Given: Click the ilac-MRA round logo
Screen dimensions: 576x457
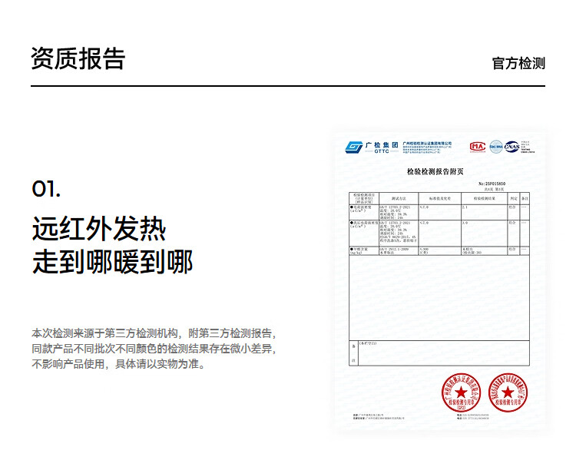Looking at the screenshot, I should pos(496,147).
